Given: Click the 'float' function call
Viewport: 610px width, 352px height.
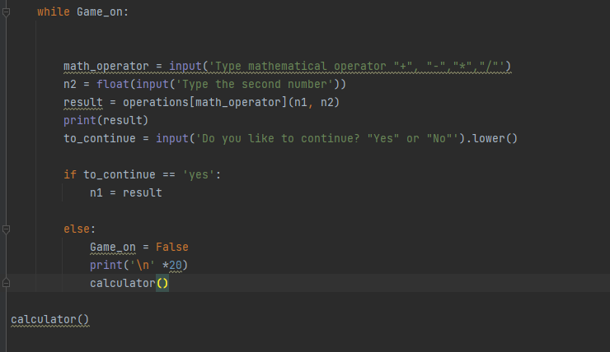Looking at the screenshot, I should (x=113, y=84).
